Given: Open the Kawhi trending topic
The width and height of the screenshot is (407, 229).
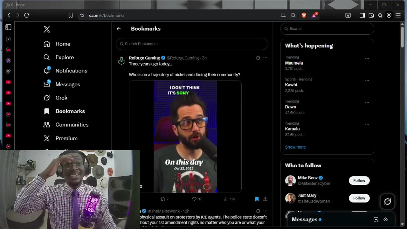Looking at the screenshot, I should [291, 85].
